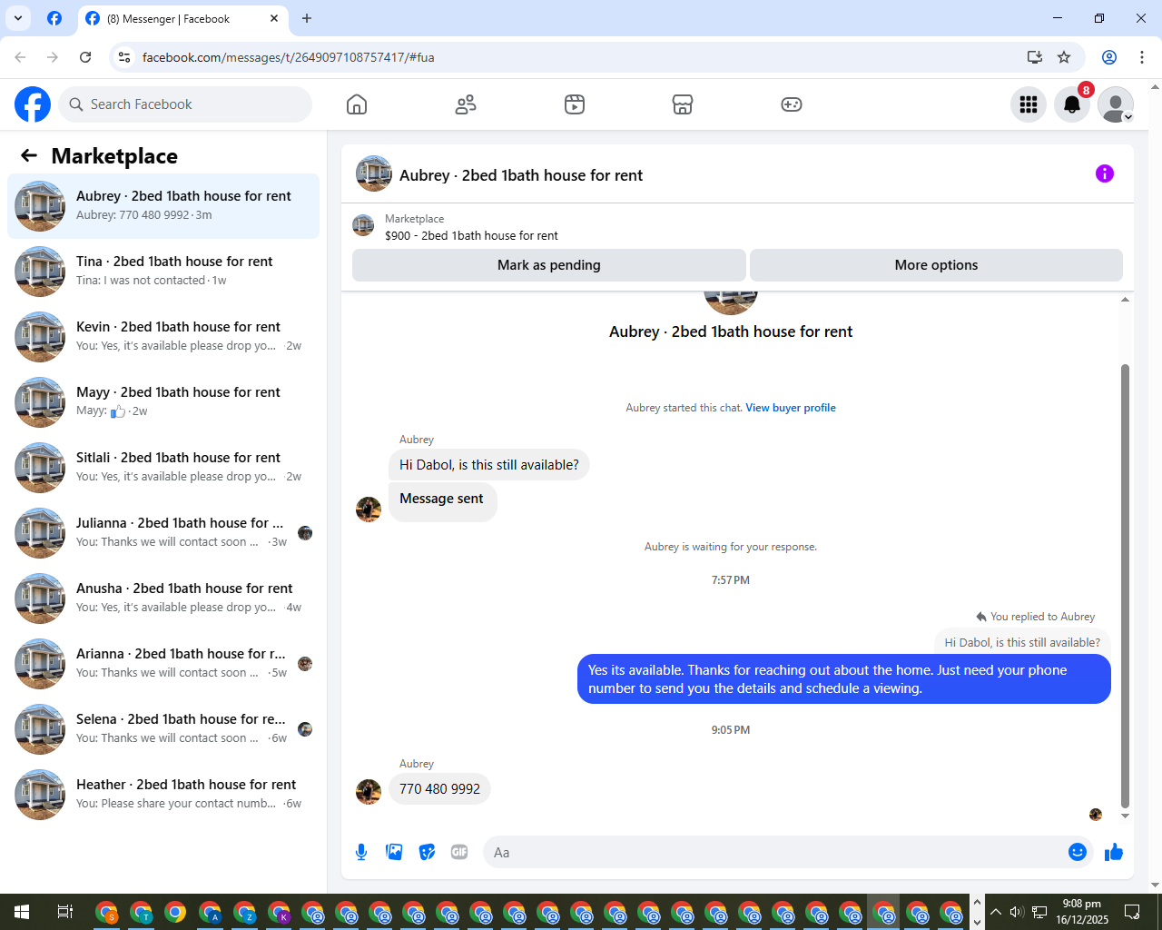Open the emoji picker
This screenshot has height=930, width=1162.
(x=1078, y=852)
